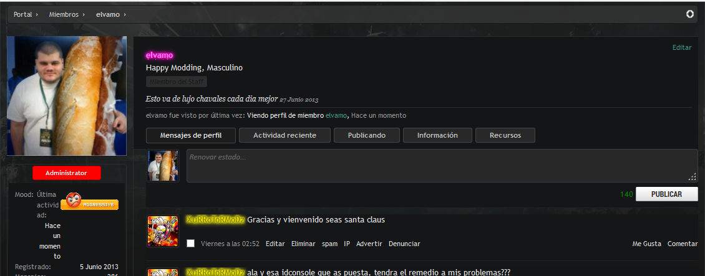Click XuRRoToRMoDz avatar on first message

[x=163, y=231]
